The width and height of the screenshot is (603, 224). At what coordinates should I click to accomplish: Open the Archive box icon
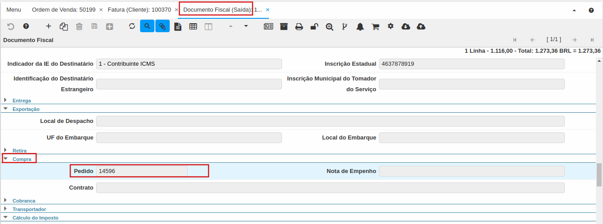284,26
